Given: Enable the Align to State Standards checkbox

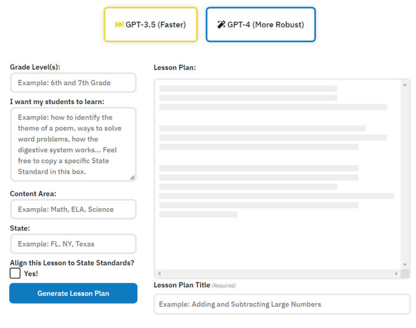Looking at the screenshot, I should coord(15,273).
